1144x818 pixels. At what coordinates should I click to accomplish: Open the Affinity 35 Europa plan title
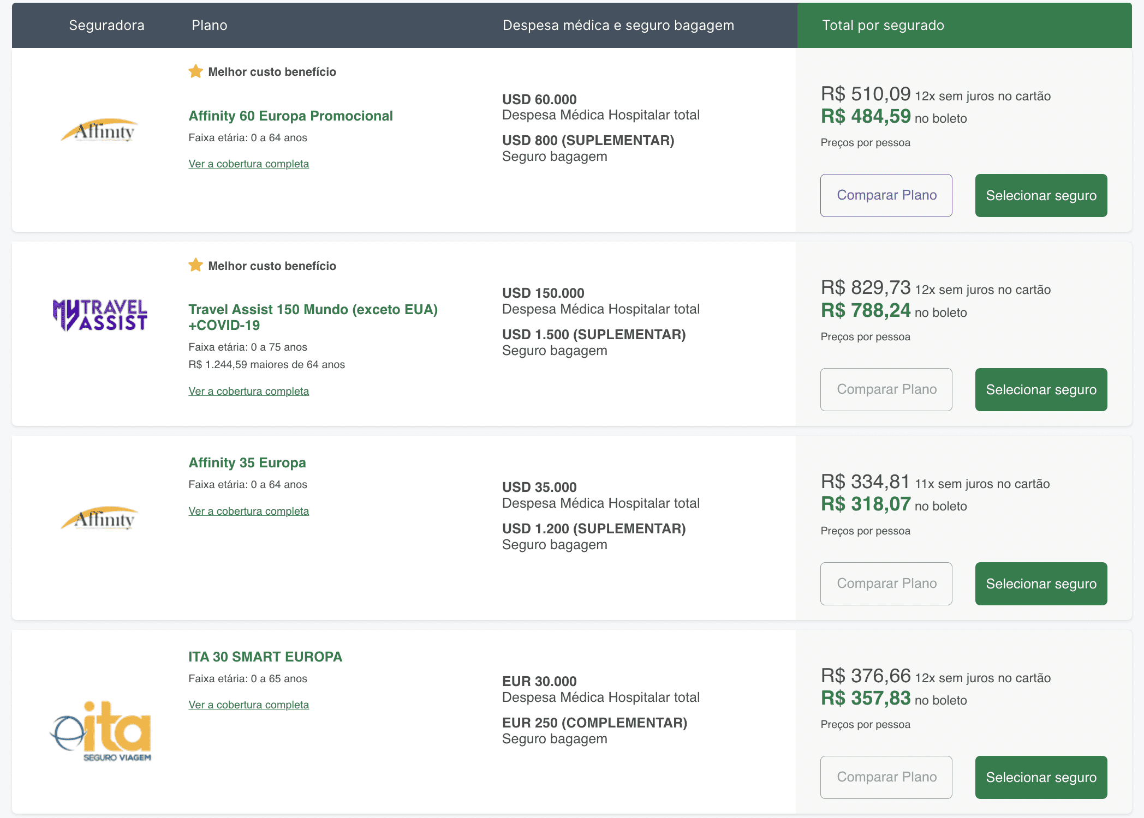[x=247, y=462]
